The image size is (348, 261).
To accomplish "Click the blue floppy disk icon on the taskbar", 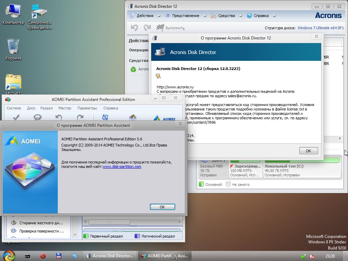I will tap(58, 256).
